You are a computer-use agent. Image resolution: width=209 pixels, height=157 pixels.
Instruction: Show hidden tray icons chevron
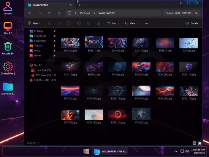(176, 151)
